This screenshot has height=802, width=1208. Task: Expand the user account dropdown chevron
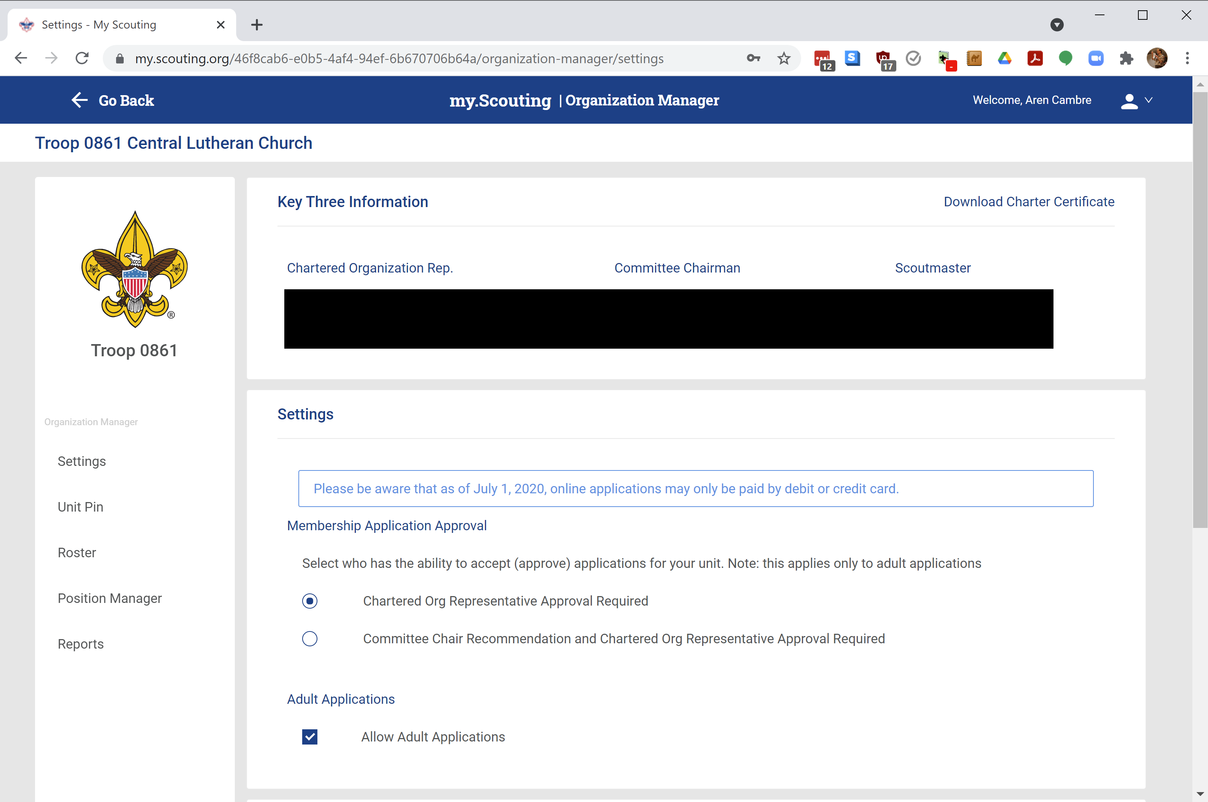pos(1149,100)
